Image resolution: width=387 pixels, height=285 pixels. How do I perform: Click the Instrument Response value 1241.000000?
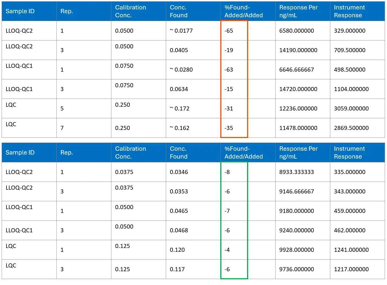click(351, 250)
